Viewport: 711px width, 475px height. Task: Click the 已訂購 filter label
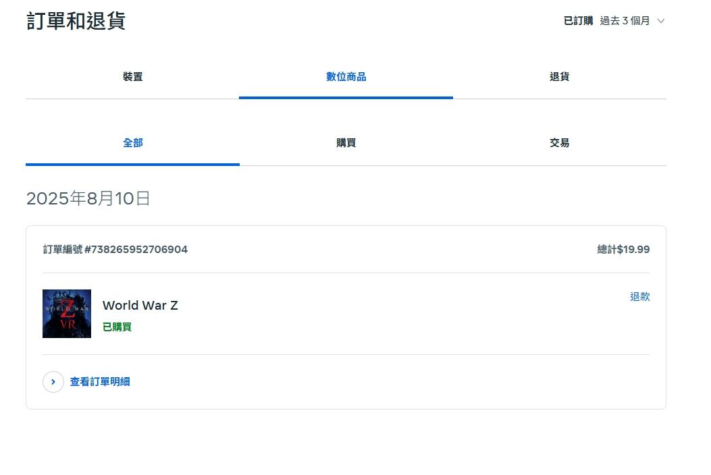point(578,21)
